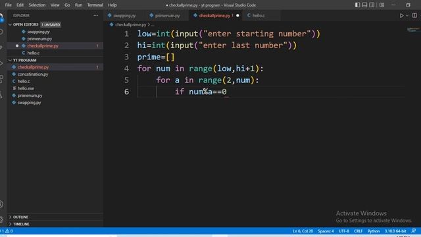Open Extensions view in activity bar
The image size is (421, 237).
pyautogui.click(x=1, y=79)
